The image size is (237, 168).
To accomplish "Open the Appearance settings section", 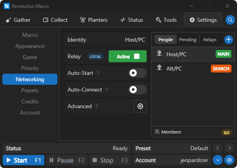I will pos(30,46).
